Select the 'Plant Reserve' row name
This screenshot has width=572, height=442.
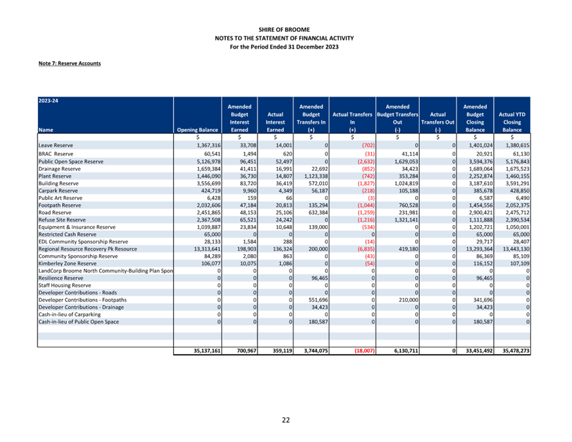[x=55, y=176]
